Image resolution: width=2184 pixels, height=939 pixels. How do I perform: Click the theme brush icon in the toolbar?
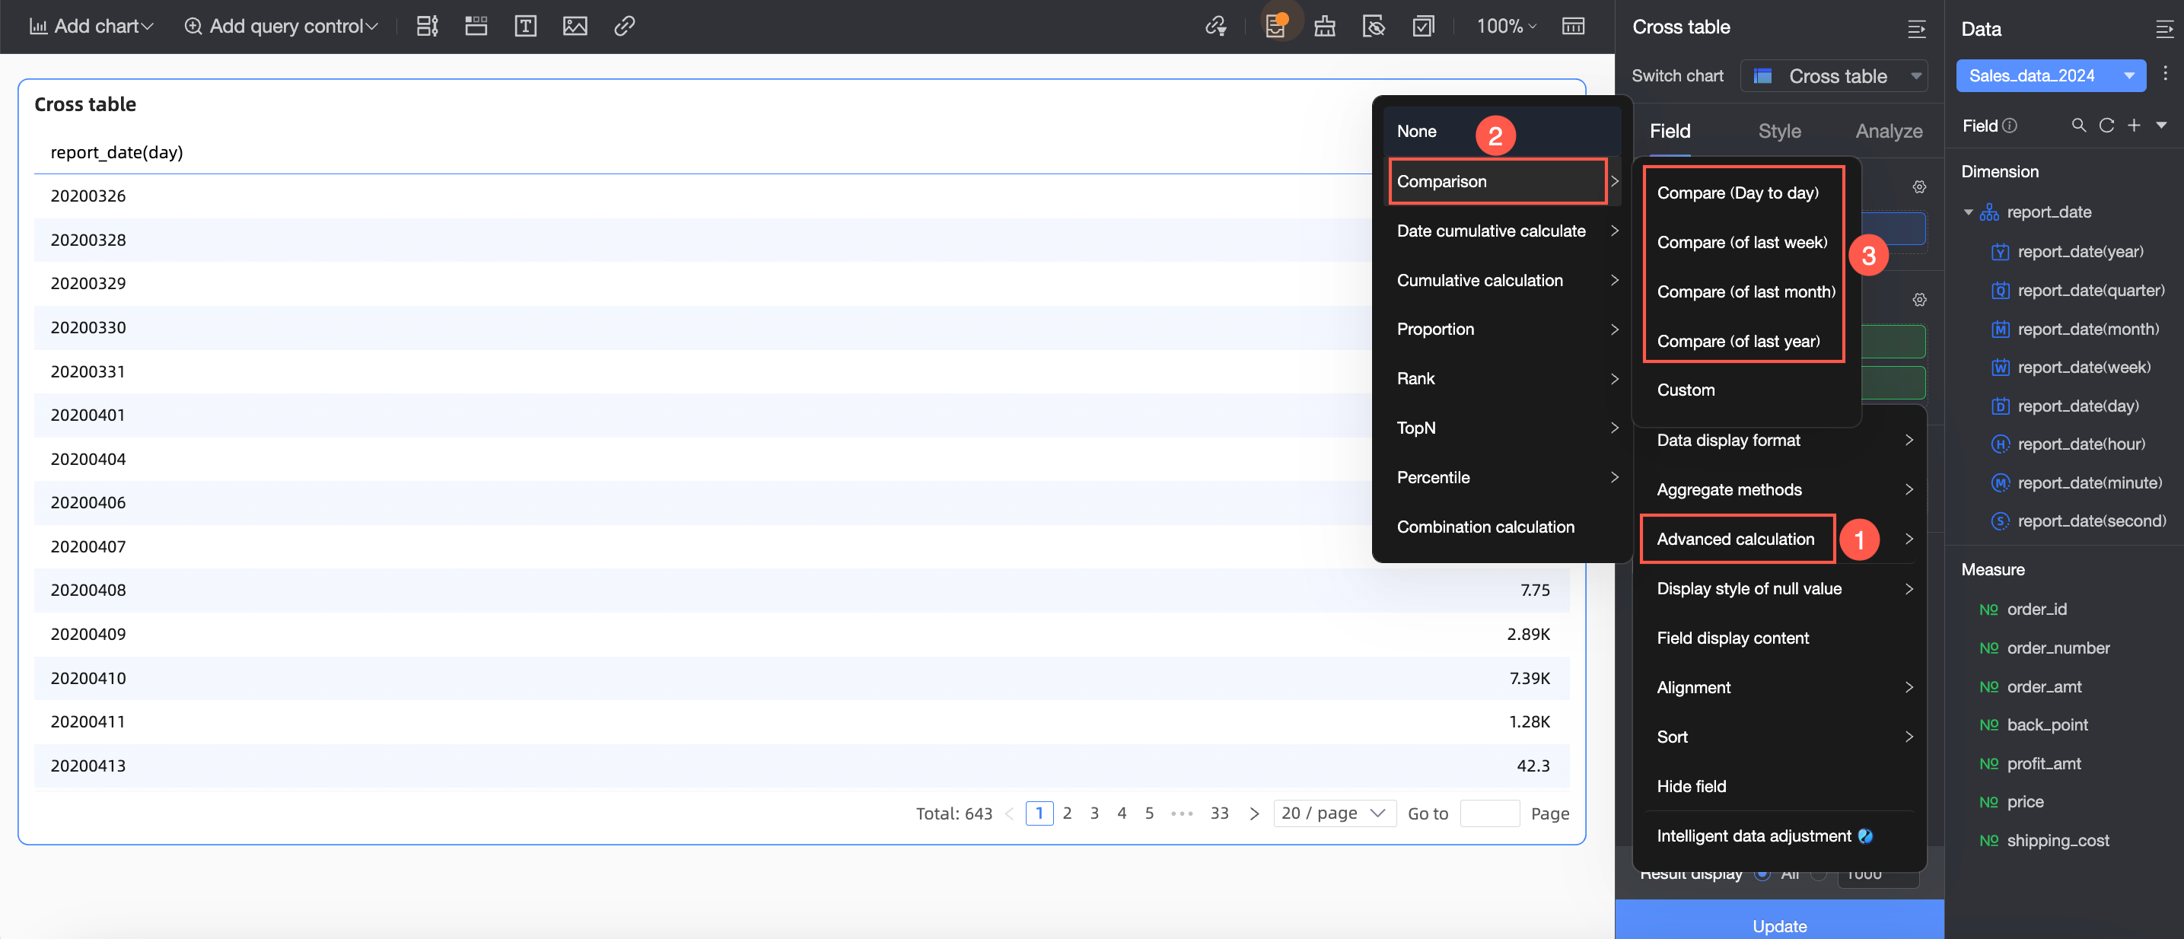click(x=1324, y=27)
